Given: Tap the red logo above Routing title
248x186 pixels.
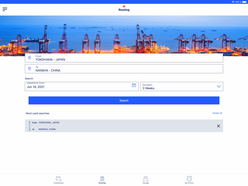Looking at the screenshot, I should pos(124,6).
